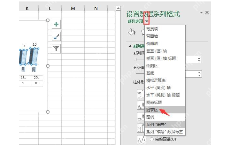The width and height of the screenshot is (230, 145).
Task: Click the chart's top-right resize handle
Action: (48, 20)
